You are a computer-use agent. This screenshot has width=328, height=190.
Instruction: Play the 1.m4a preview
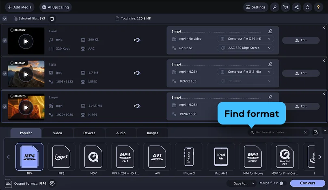(26, 42)
